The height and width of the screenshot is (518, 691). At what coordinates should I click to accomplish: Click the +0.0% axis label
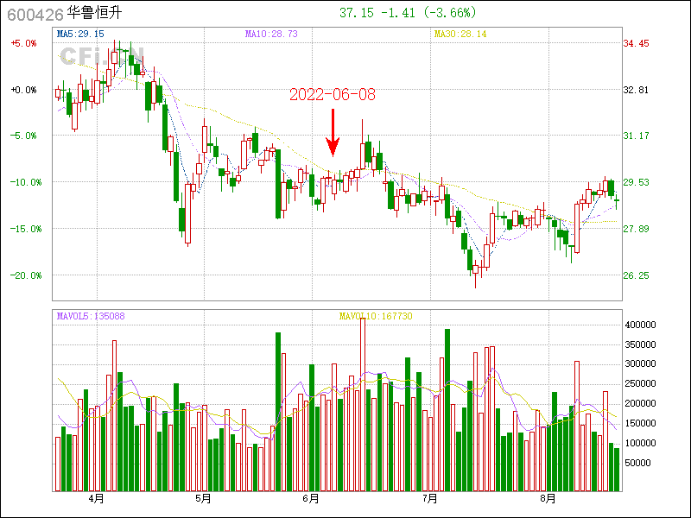tap(24, 90)
